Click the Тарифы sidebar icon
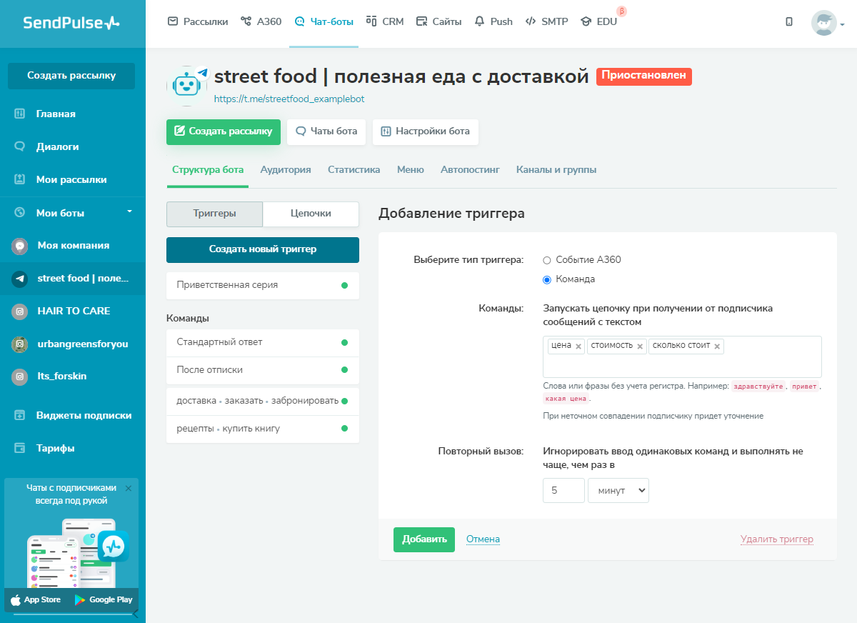 [x=20, y=448]
